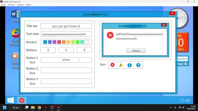This screenshot has height=111, width=198.
Task: Select the red border color
Action: [59, 42]
